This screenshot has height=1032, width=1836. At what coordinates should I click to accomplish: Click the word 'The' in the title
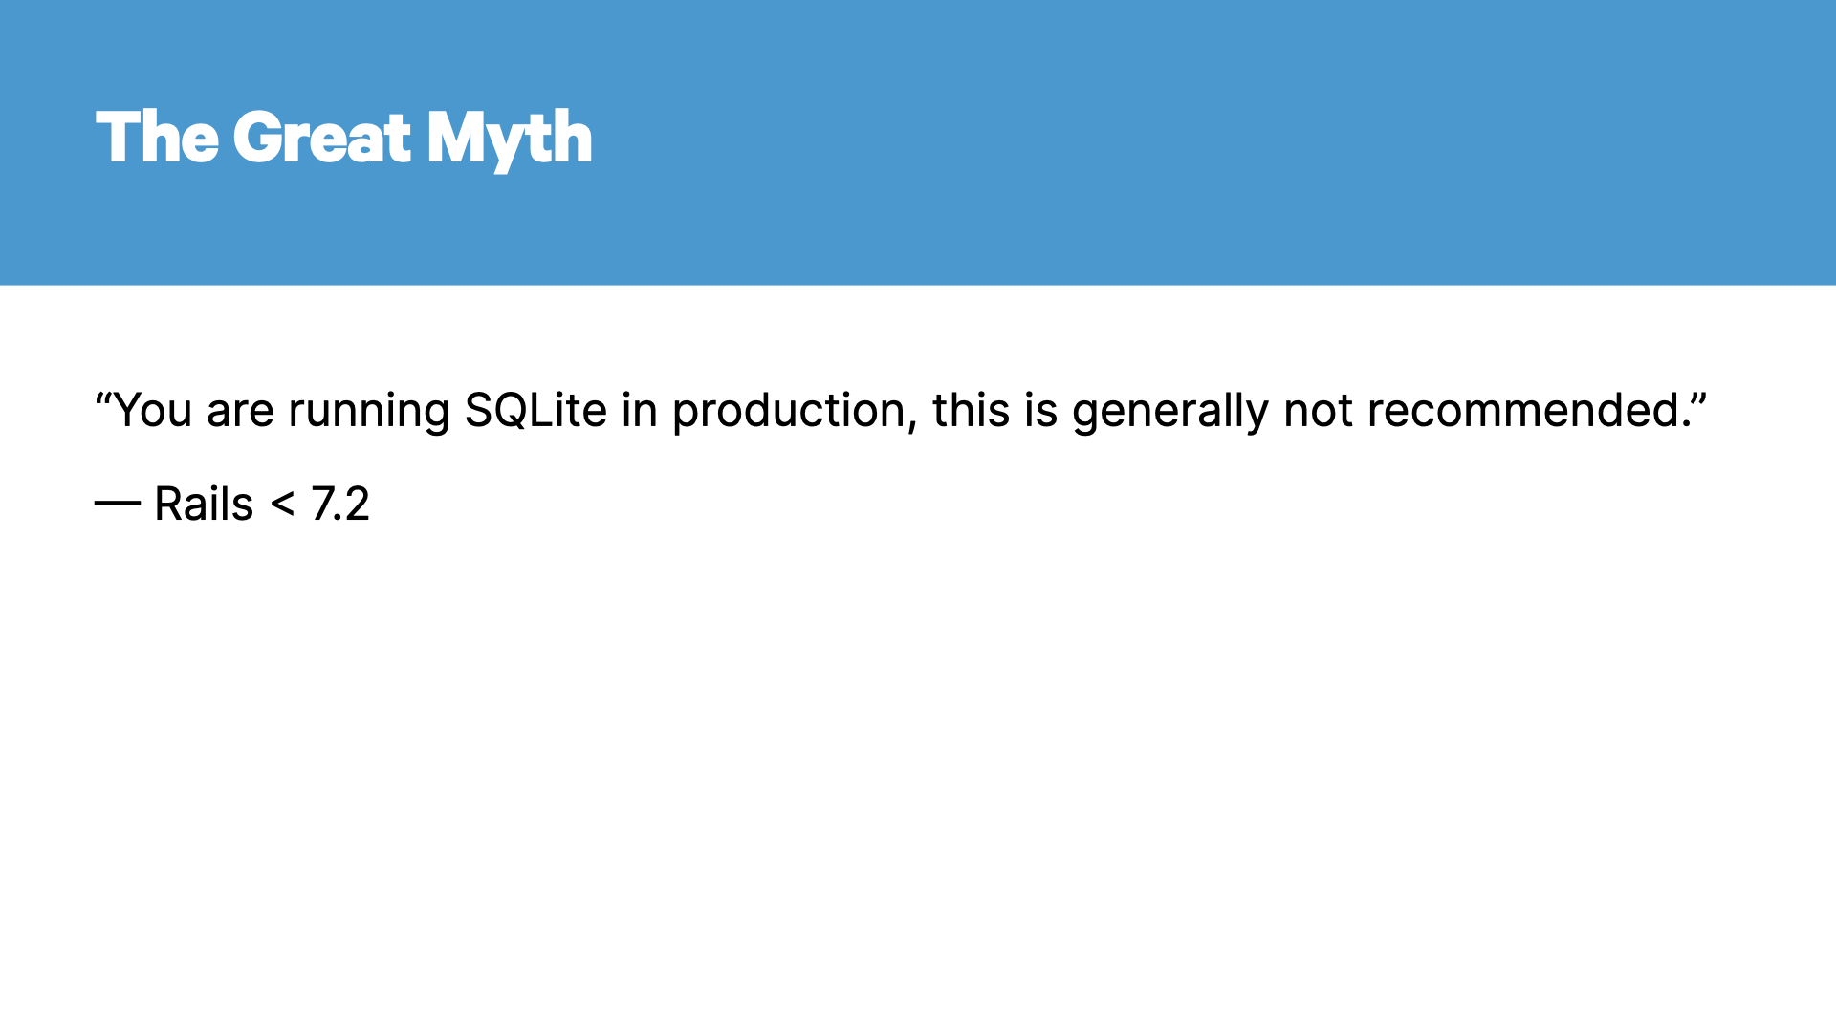[x=157, y=138]
